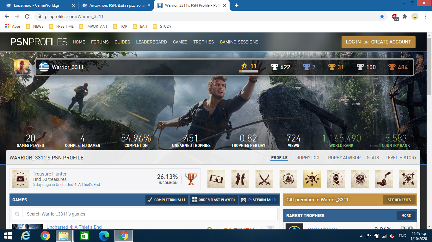The image size is (432, 242).
Task: Open the Completion (All) filter dropdown
Action: pyautogui.click(x=167, y=200)
